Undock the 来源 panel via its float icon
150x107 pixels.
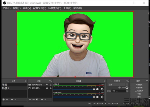(x=50, y=81)
